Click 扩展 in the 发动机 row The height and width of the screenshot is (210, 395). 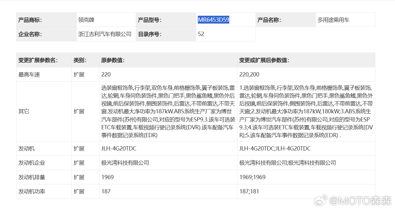coord(79,148)
